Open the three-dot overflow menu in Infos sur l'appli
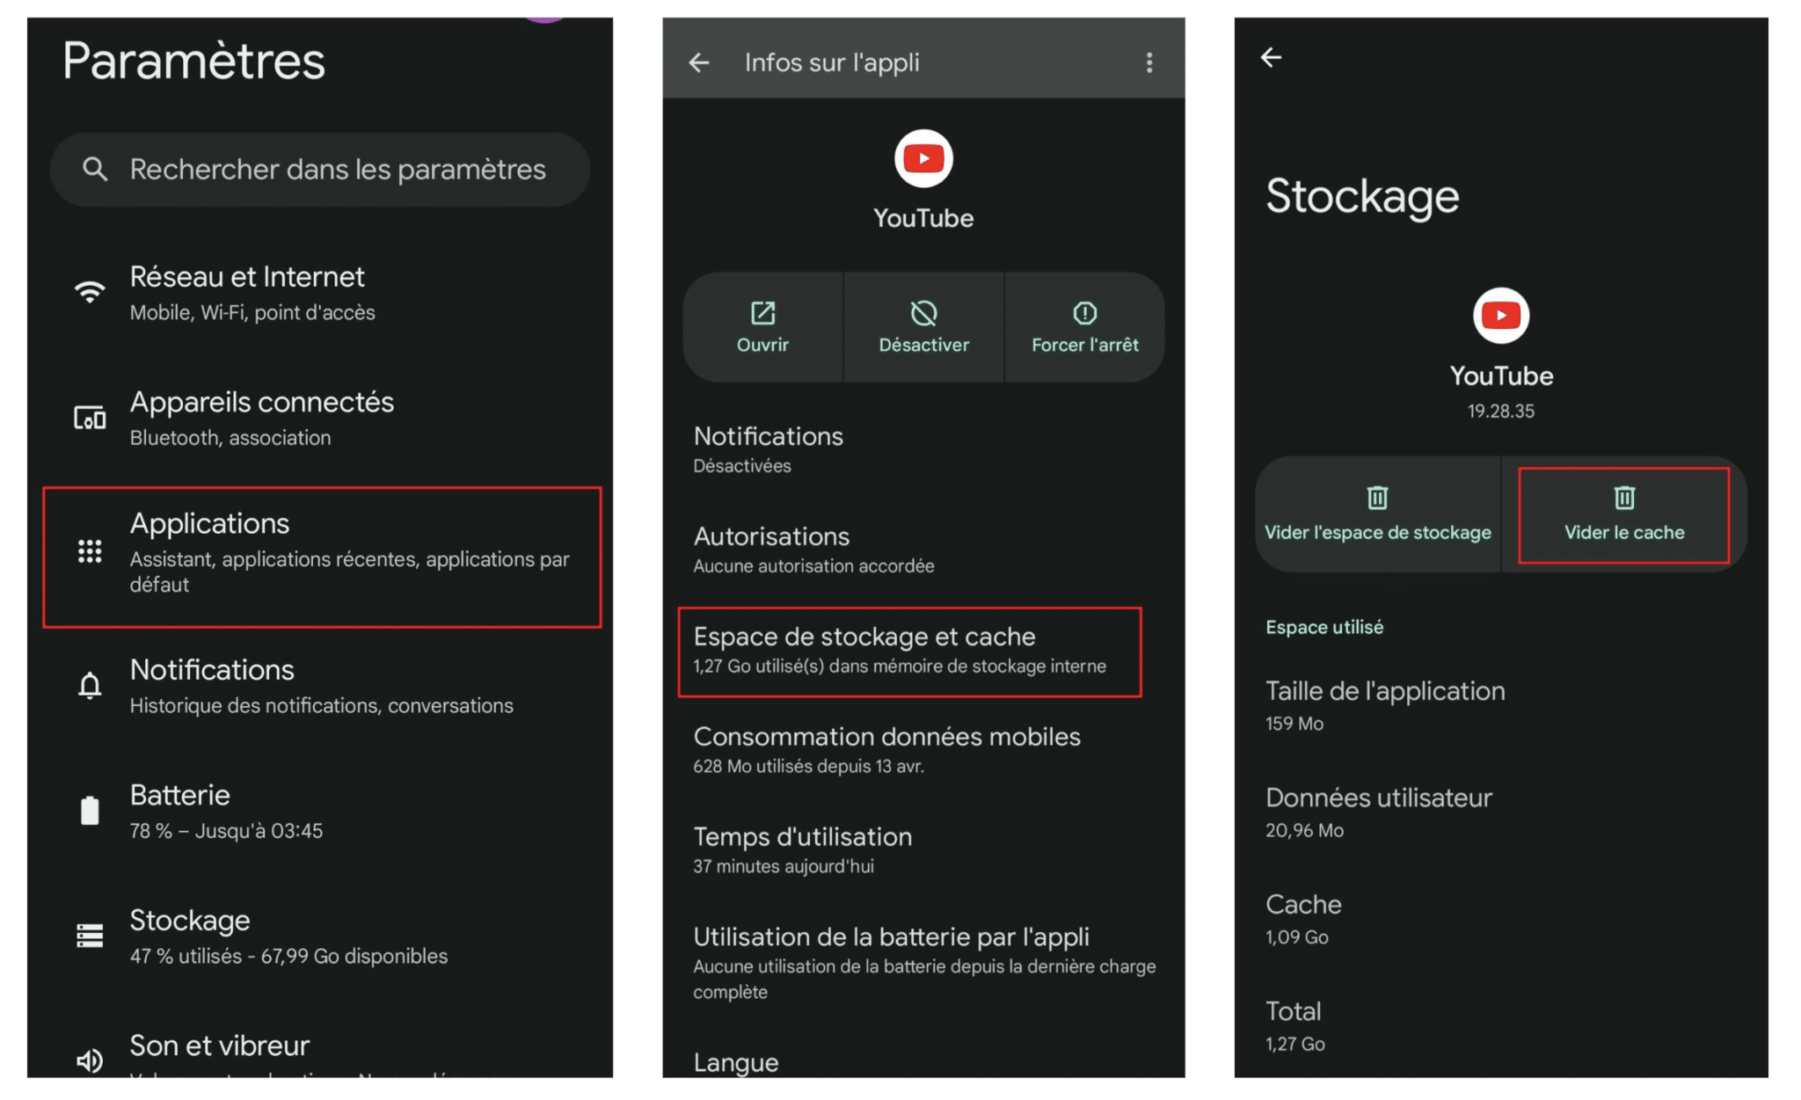The image size is (1801, 1100). point(1149,62)
